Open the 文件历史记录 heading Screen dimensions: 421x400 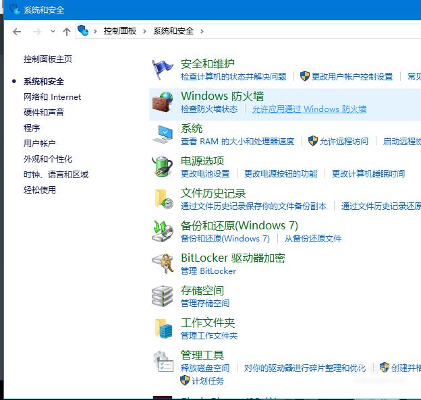coord(213,194)
